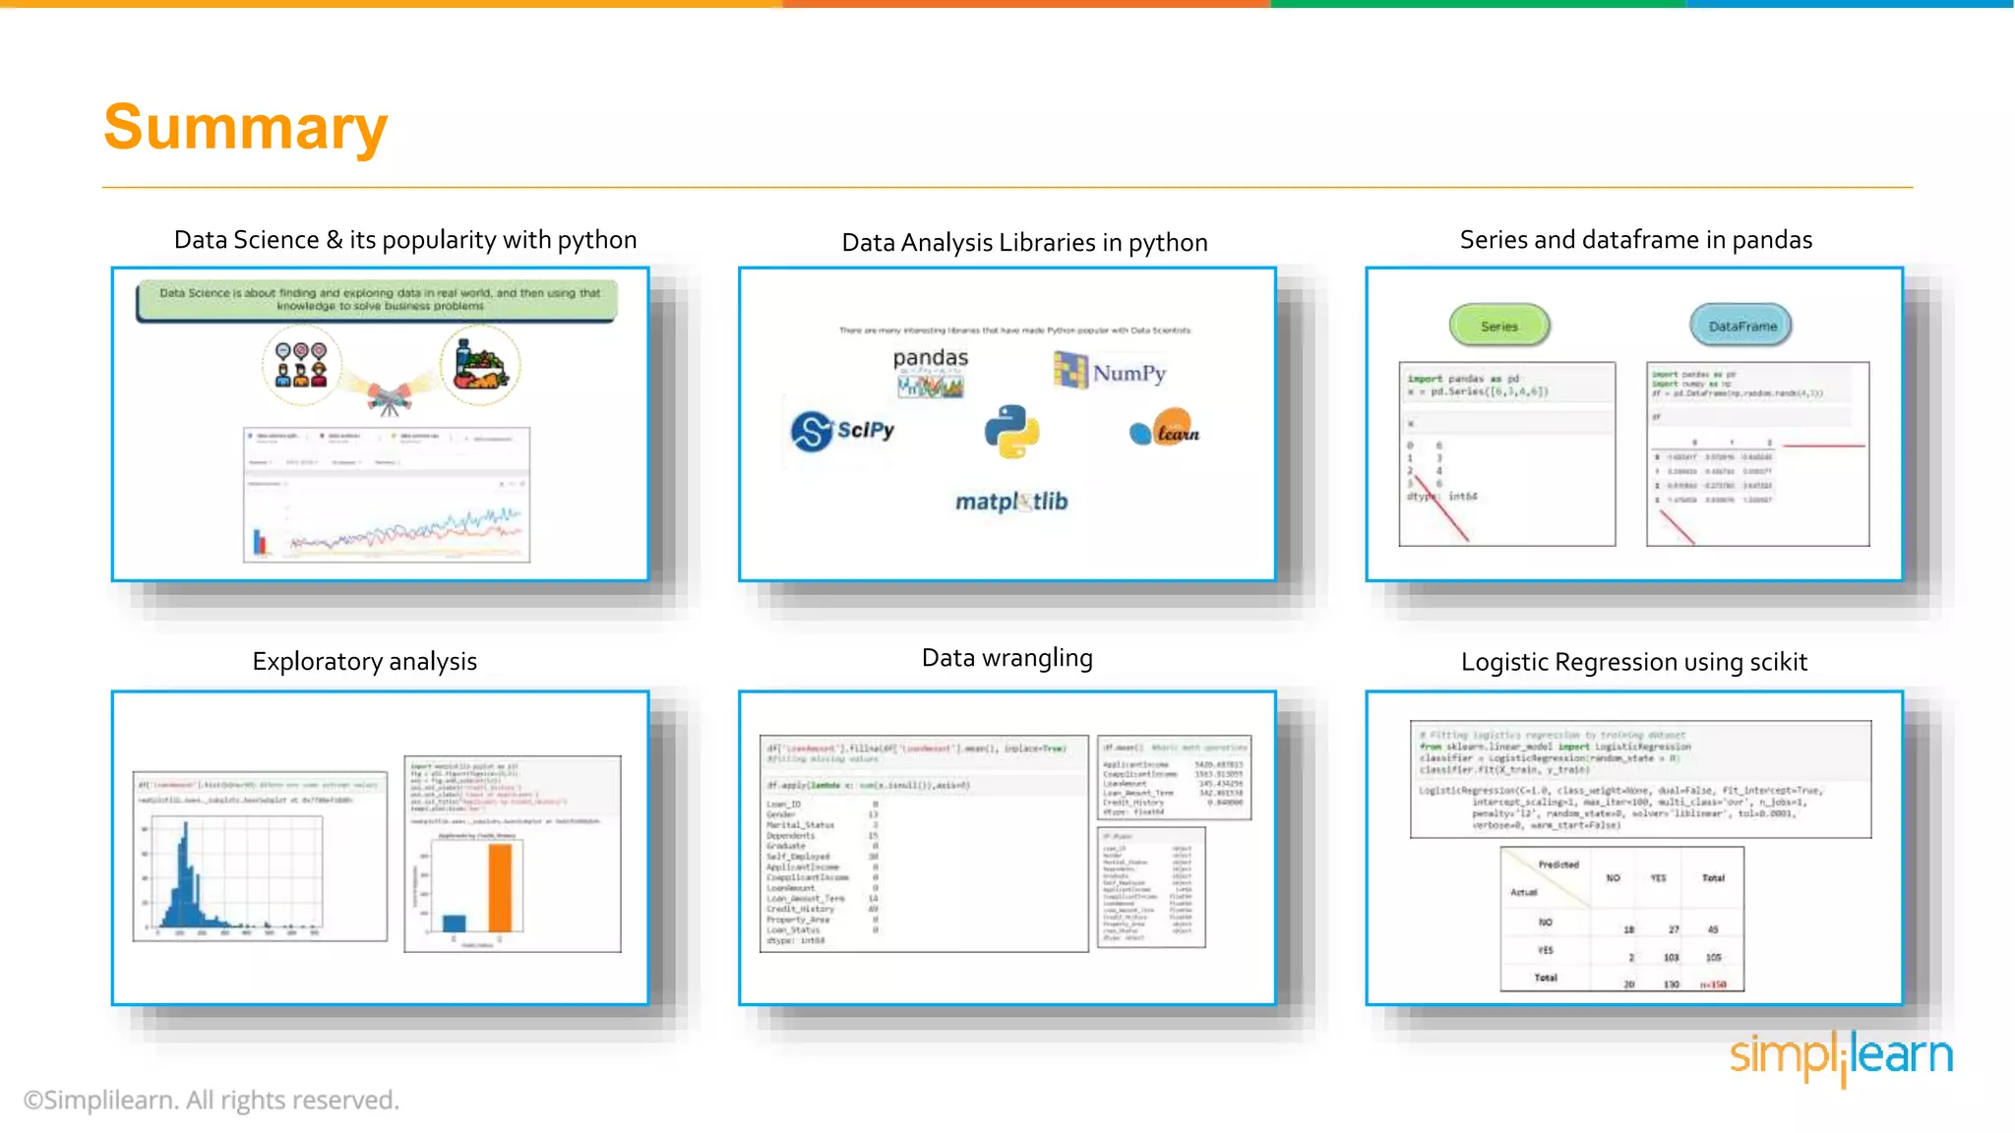Click the vegetables basket circle icon
Image resolution: width=2015 pixels, height=1133 pixels.
tap(479, 365)
